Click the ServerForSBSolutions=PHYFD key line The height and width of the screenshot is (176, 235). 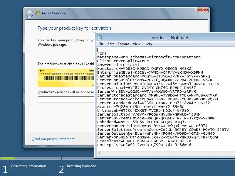[x=156, y=80]
